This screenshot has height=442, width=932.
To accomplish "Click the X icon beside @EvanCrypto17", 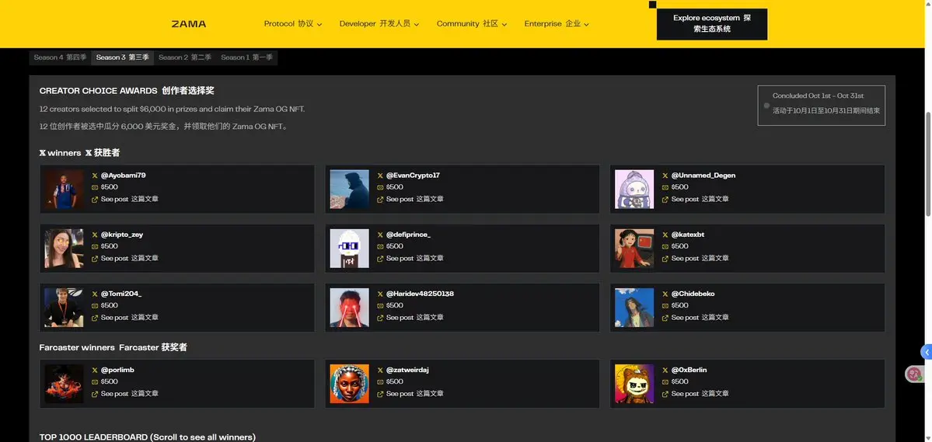I will [x=380, y=176].
